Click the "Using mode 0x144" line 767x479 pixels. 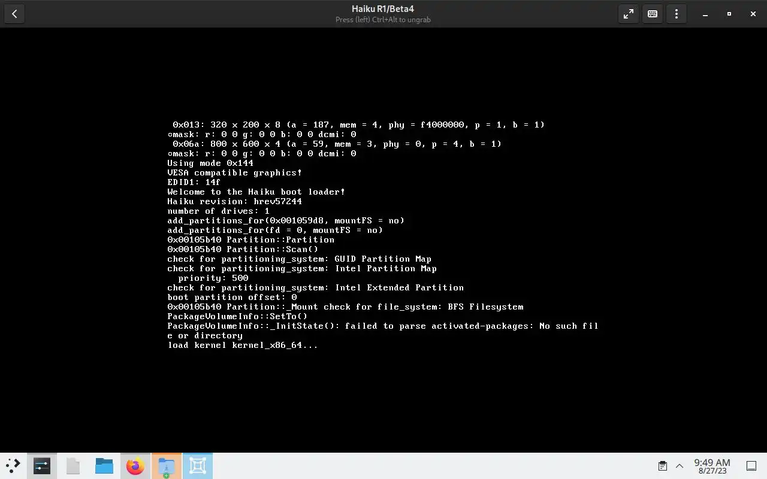click(210, 163)
